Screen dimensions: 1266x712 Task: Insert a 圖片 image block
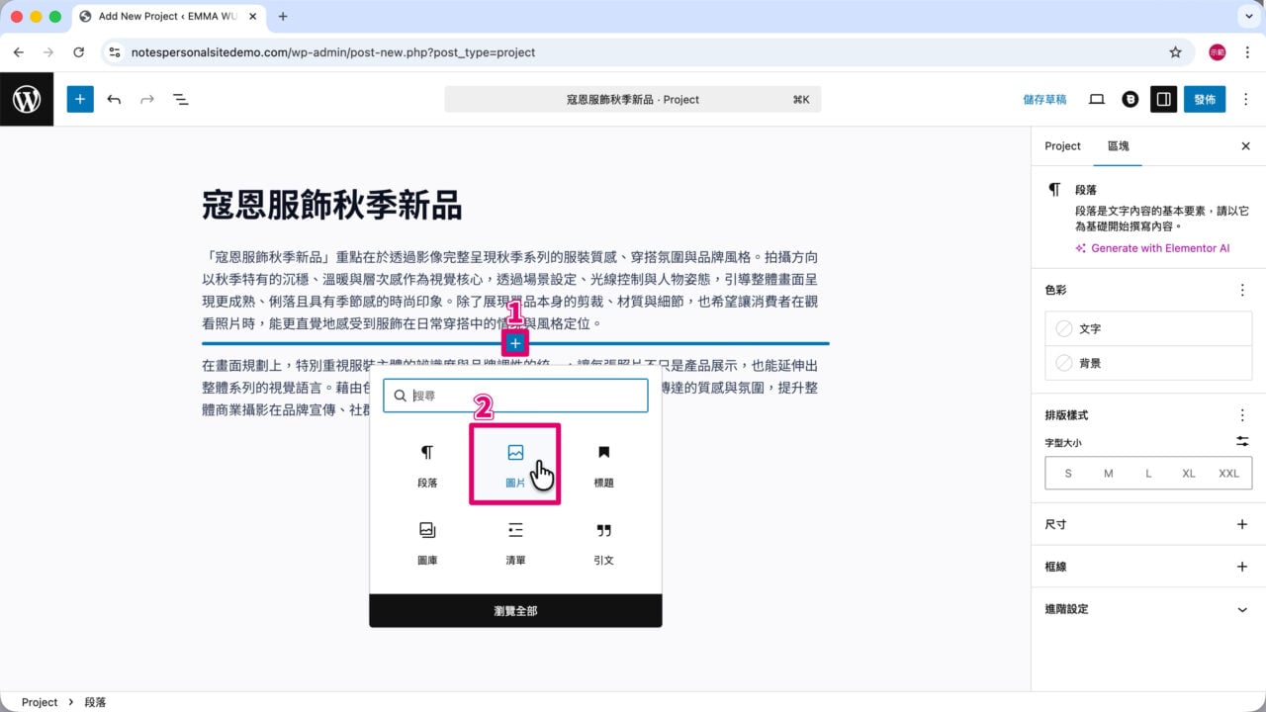tap(515, 466)
